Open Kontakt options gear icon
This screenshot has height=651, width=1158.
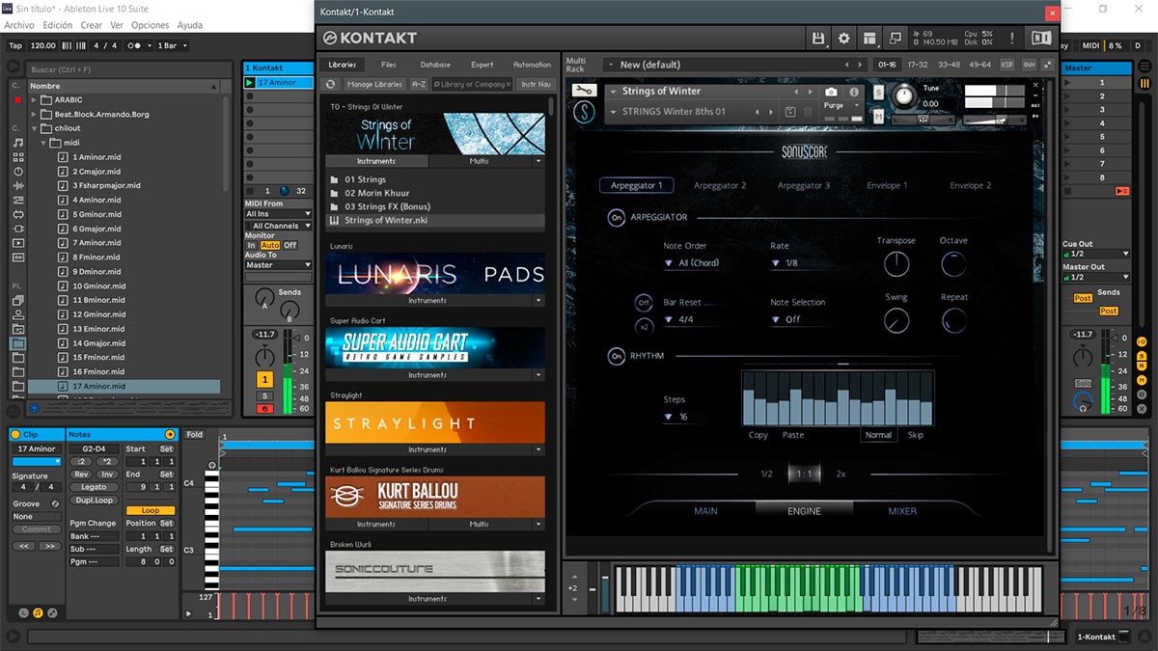844,39
